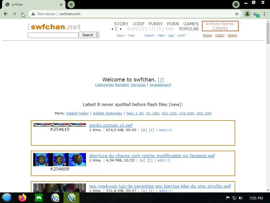Launch Firefox from the taskbar
This screenshot has width=270, height=203.
click(22, 198)
